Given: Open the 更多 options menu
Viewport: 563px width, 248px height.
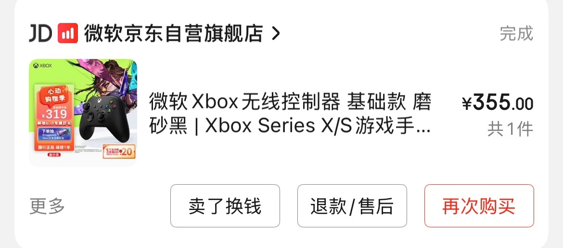Looking at the screenshot, I should (x=47, y=206).
